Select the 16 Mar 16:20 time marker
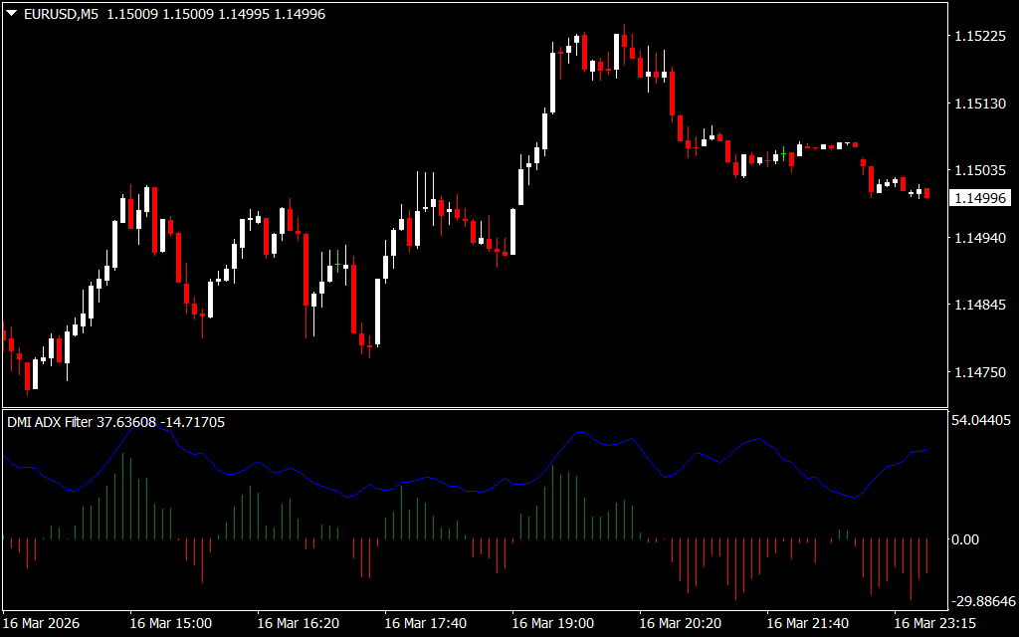This screenshot has height=637, width=1019. point(298,623)
